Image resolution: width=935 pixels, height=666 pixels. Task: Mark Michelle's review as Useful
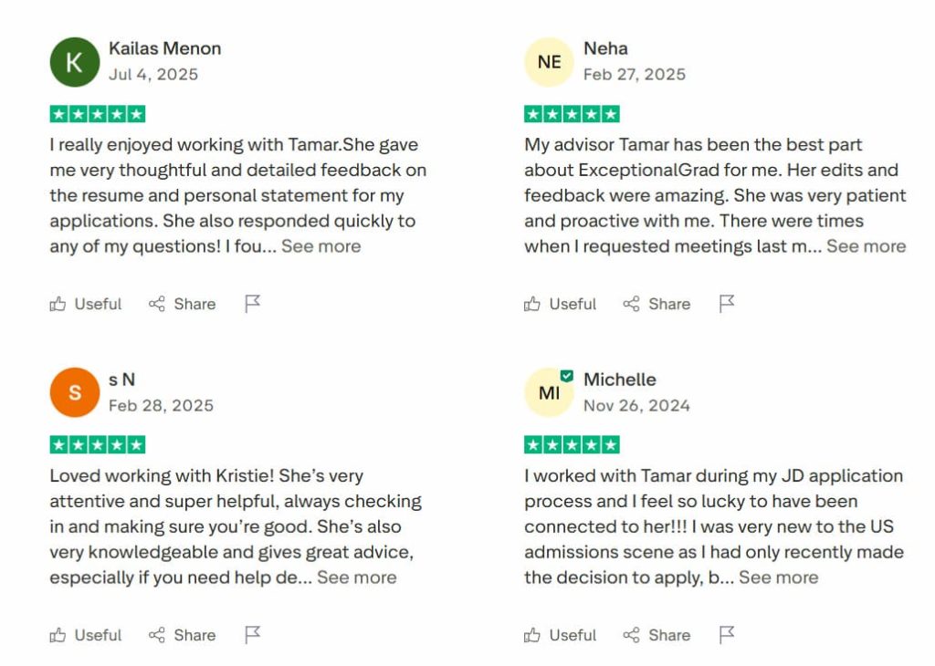pos(561,635)
